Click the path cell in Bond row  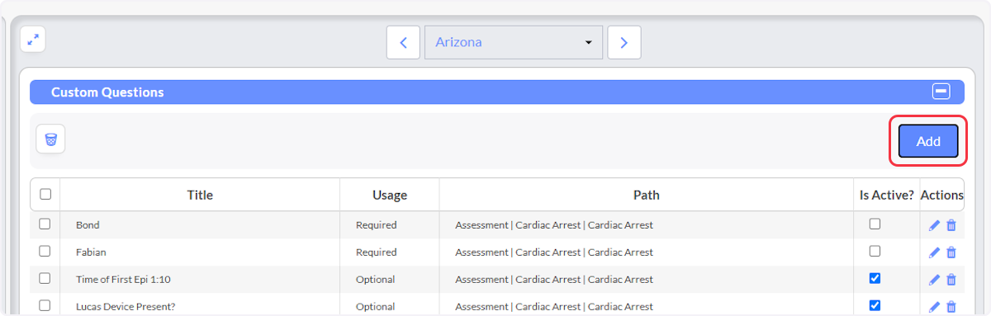pyautogui.click(x=647, y=224)
